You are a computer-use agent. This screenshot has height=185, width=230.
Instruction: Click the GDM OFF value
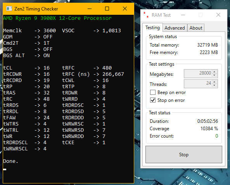click(48, 37)
